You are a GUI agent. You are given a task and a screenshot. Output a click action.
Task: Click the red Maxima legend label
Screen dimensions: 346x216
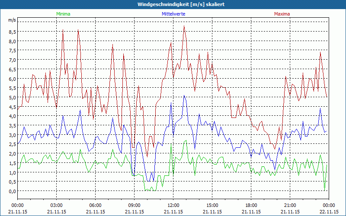[282, 14]
